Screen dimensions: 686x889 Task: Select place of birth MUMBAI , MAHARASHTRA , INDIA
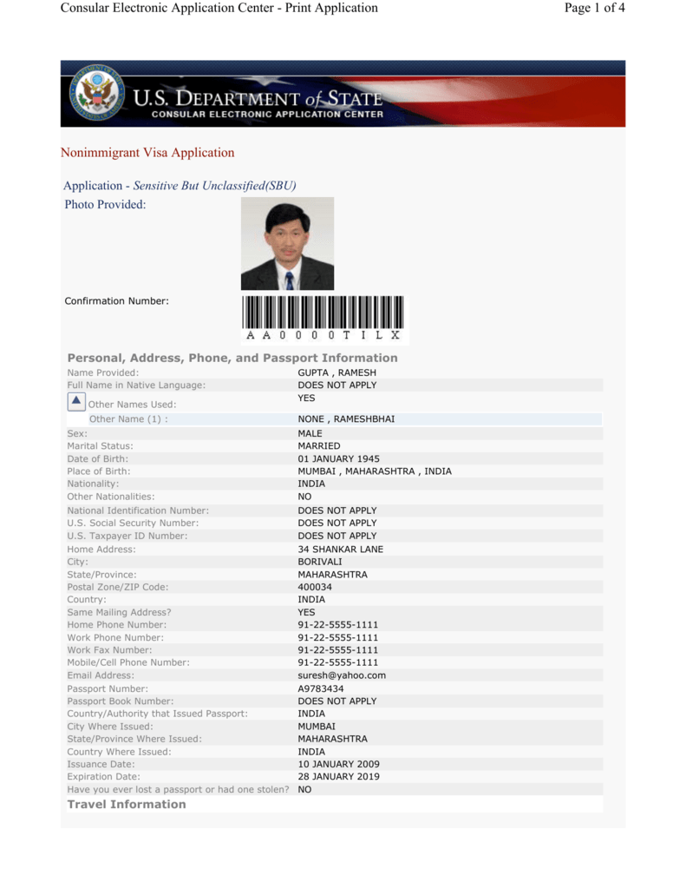(375, 471)
